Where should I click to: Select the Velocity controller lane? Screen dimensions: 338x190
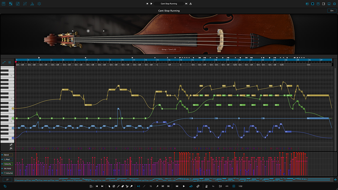[x=8, y=164]
